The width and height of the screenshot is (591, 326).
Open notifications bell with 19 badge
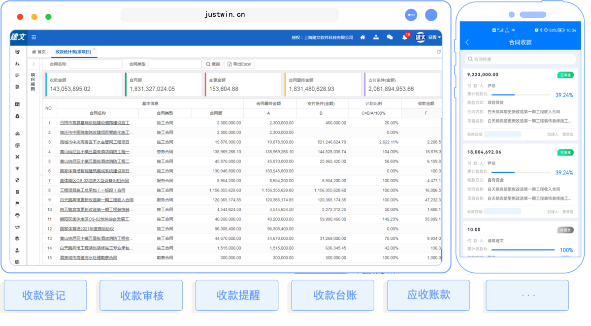[405, 37]
